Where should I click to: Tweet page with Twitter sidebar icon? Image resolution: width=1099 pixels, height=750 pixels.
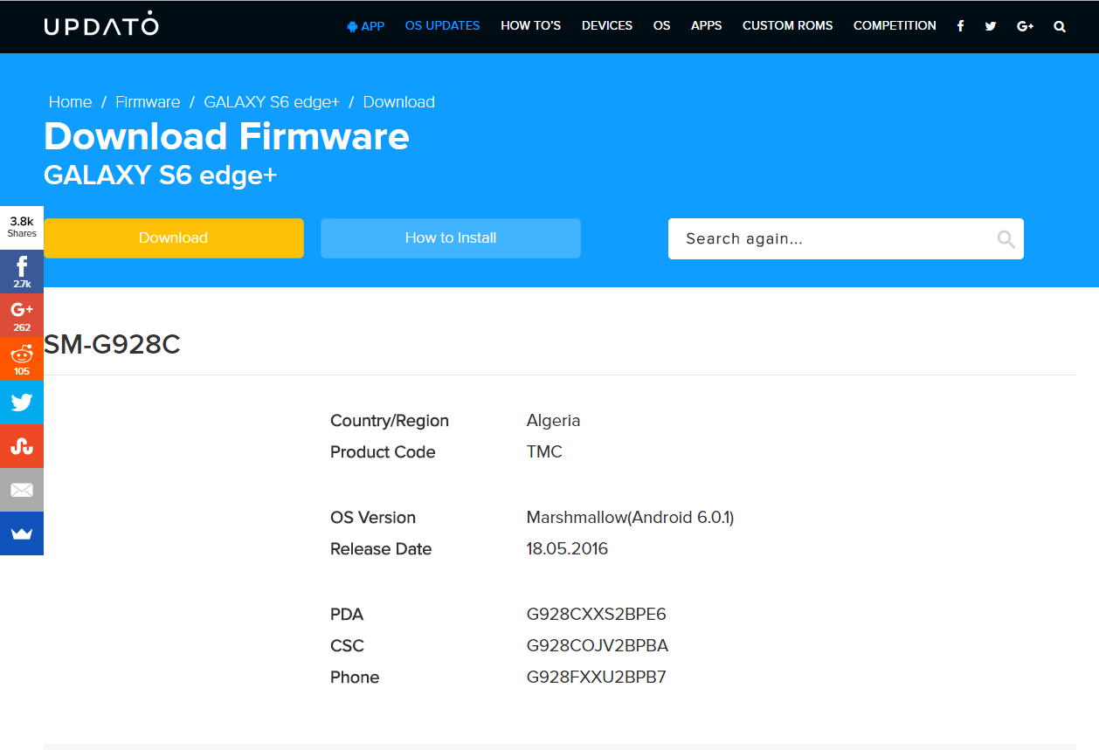(22, 403)
